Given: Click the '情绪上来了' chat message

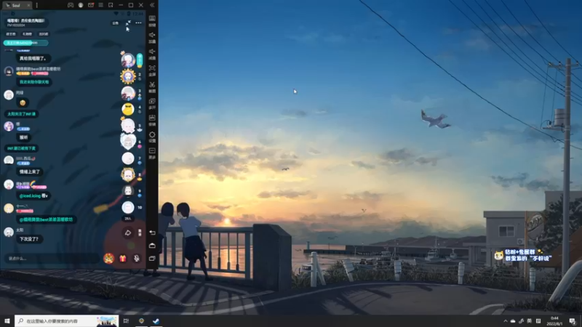Looking at the screenshot, I should click(29, 171).
